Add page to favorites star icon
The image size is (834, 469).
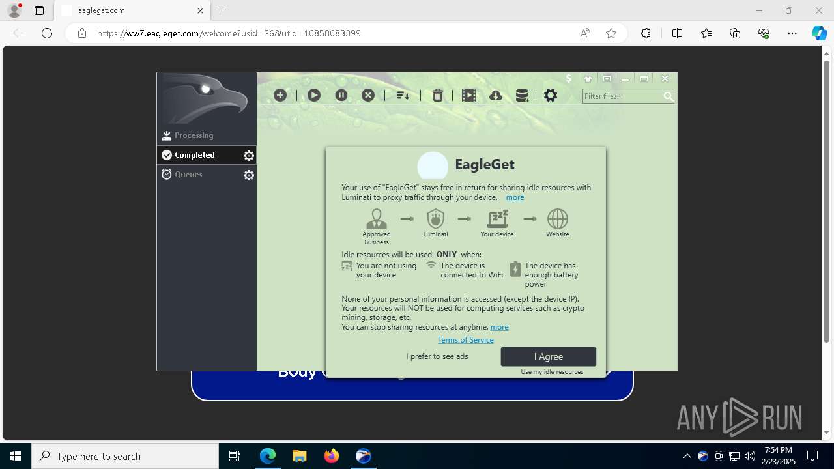tap(611, 33)
